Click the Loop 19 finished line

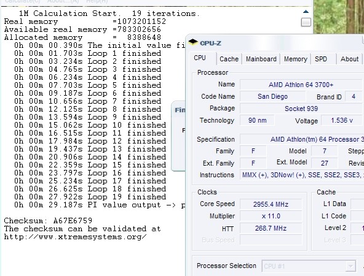pos(90,197)
